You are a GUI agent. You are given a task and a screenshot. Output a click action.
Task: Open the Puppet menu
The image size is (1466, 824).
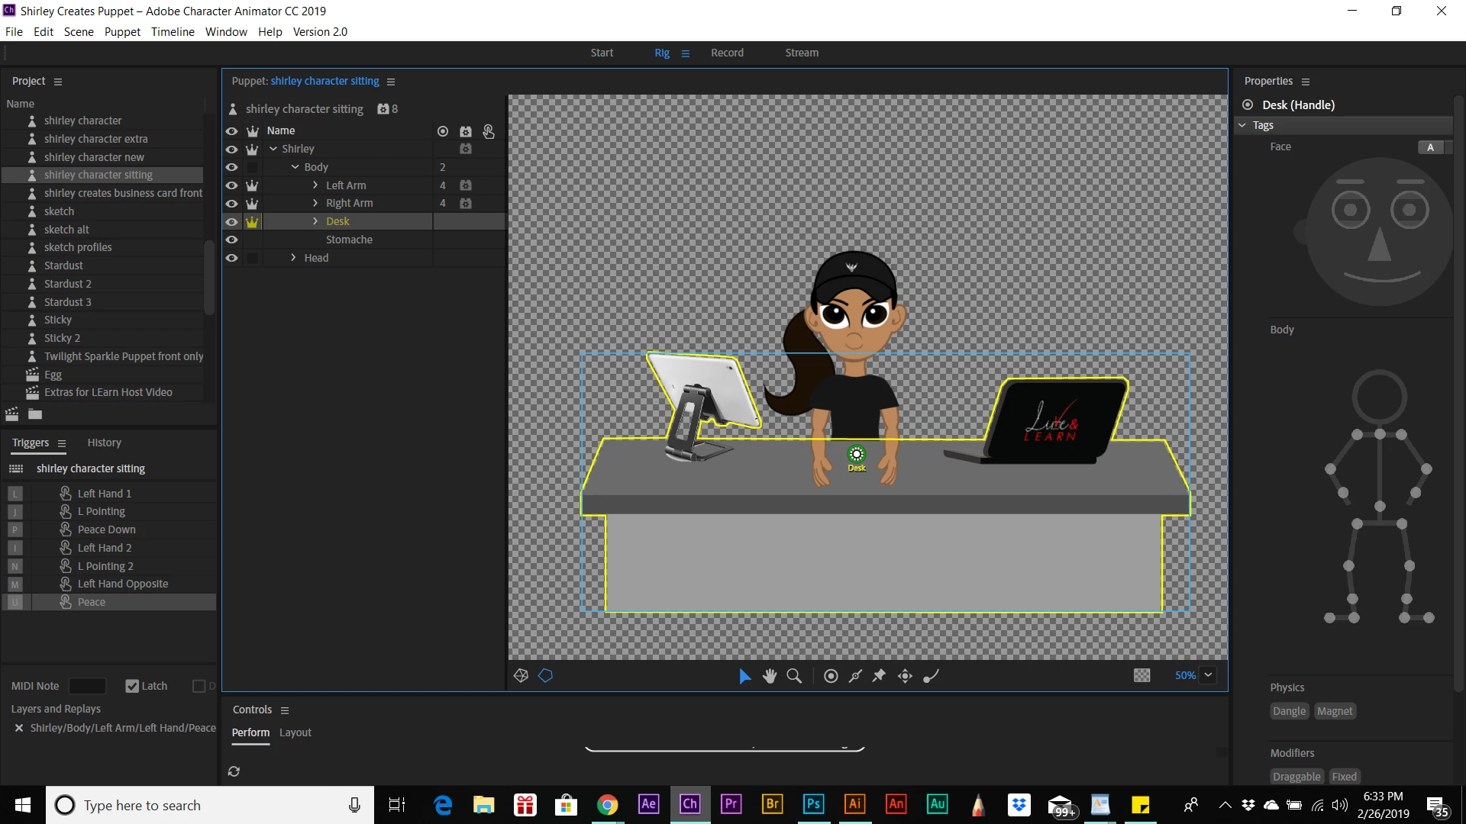pyautogui.click(x=122, y=31)
